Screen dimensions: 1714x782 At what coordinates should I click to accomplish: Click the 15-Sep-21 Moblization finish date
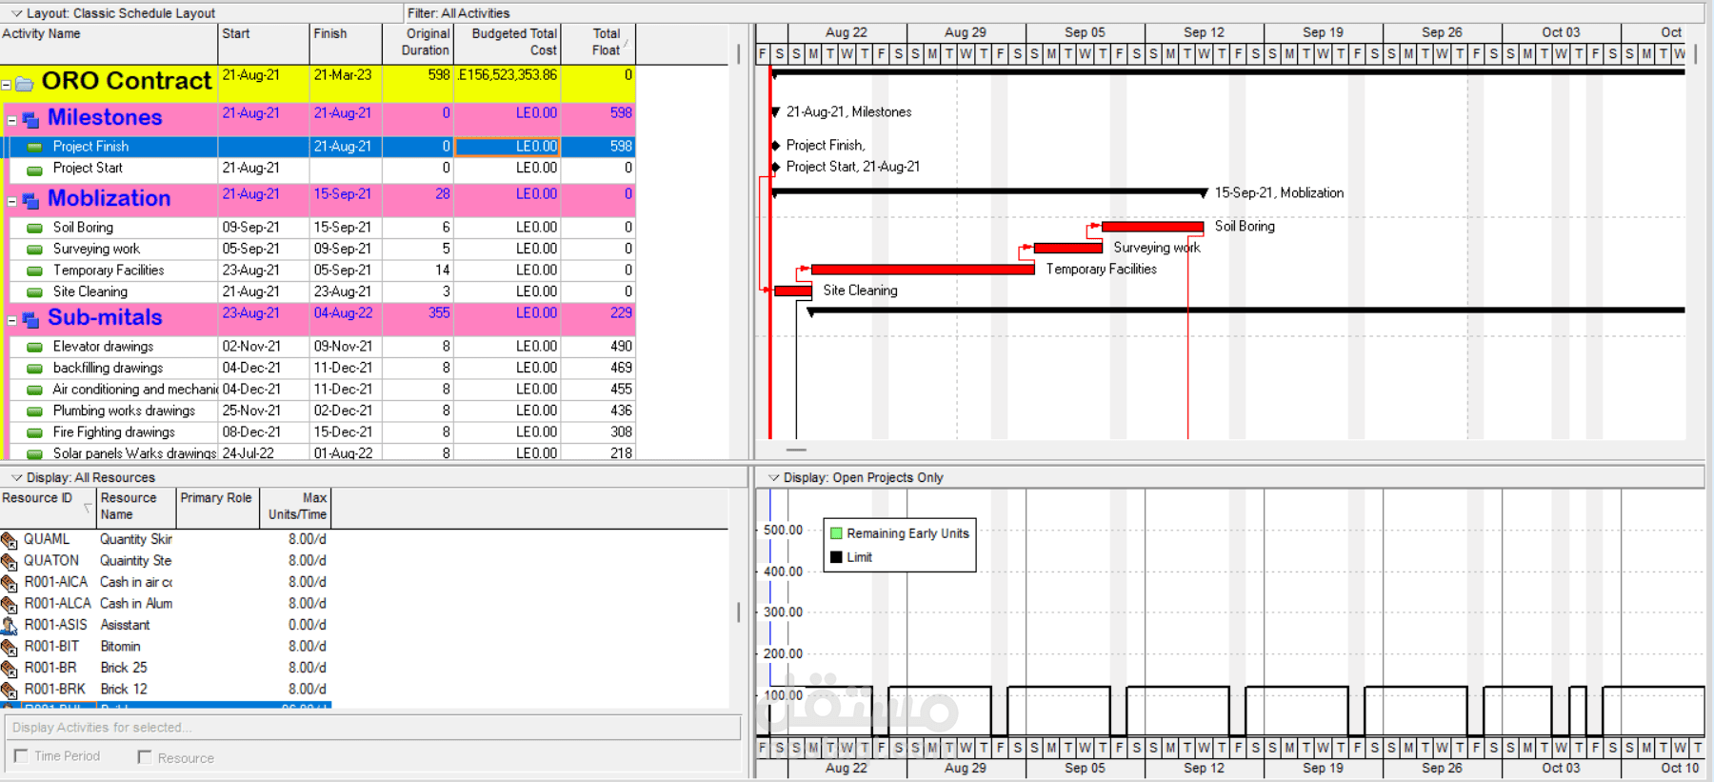pyautogui.click(x=343, y=194)
